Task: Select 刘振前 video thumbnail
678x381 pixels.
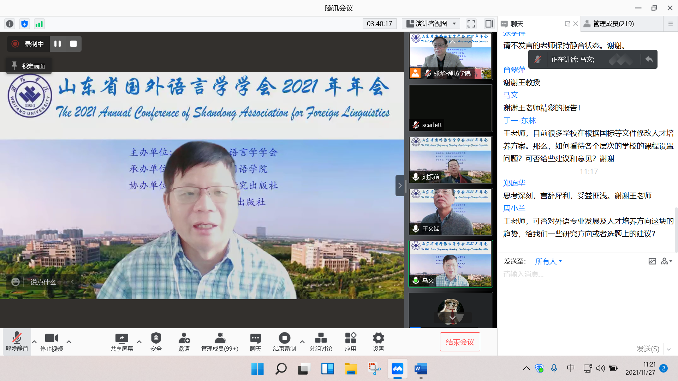Action: 451,159
